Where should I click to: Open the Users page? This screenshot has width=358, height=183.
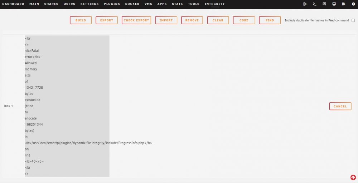(69, 4)
